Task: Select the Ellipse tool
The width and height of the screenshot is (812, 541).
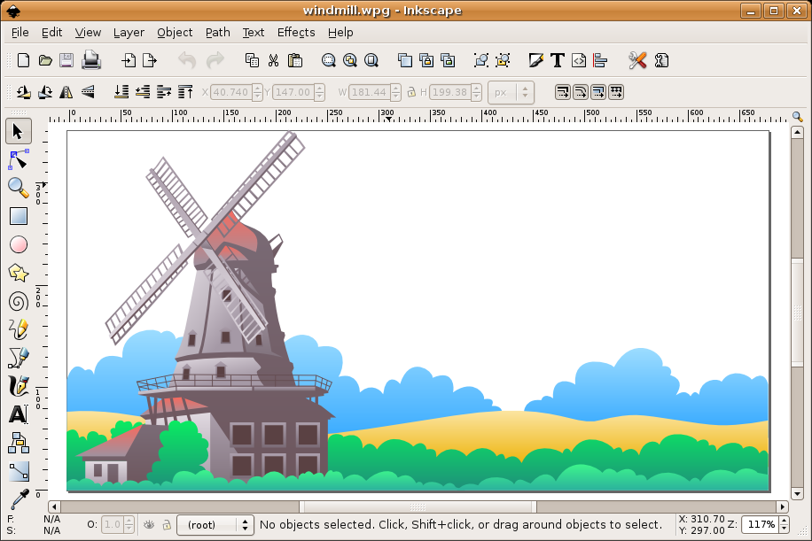Action: coord(18,244)
